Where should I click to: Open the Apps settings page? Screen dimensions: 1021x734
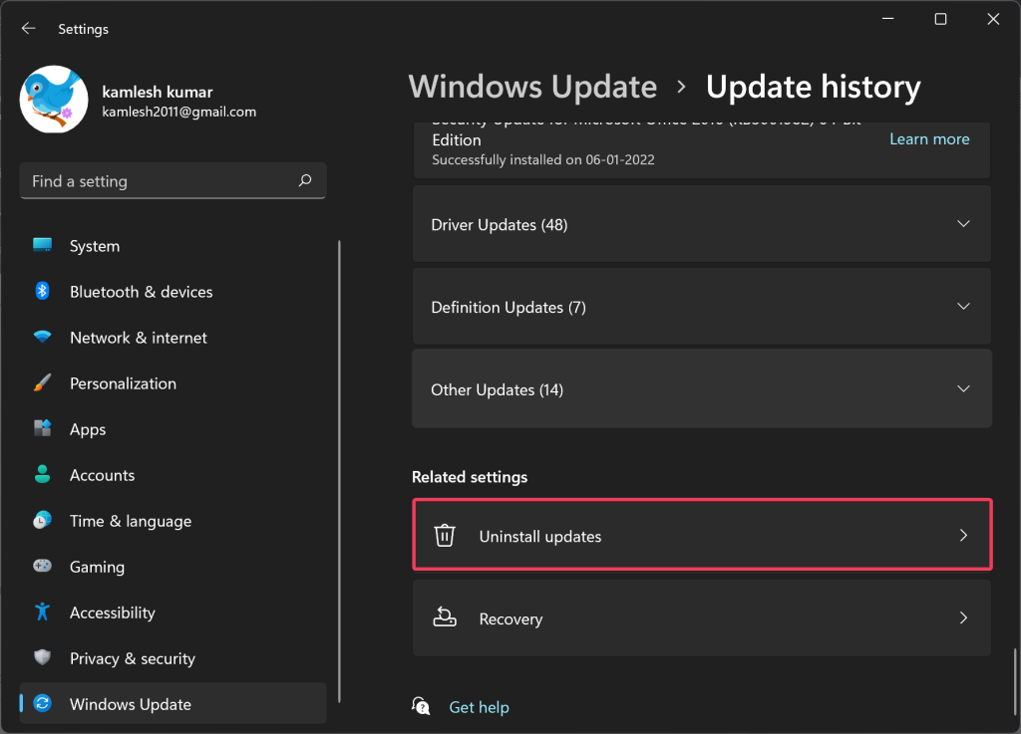tap(172, 429)
